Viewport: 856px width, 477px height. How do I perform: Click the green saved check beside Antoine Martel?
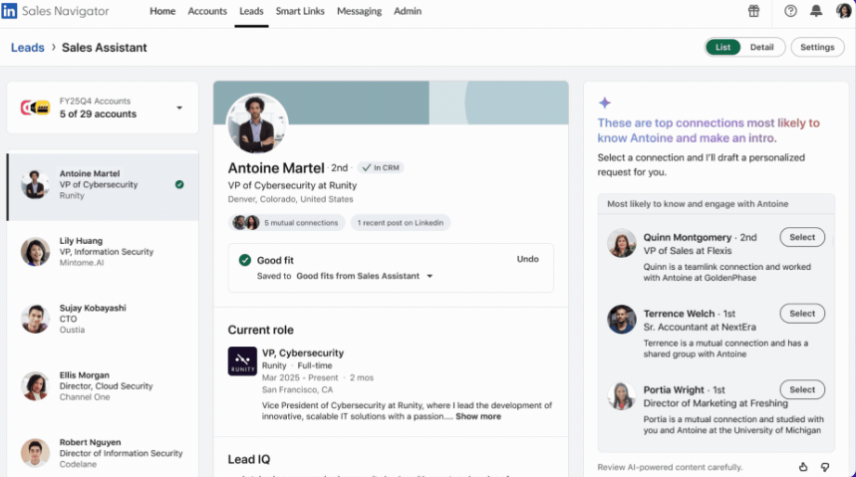[x=179, y=184]
